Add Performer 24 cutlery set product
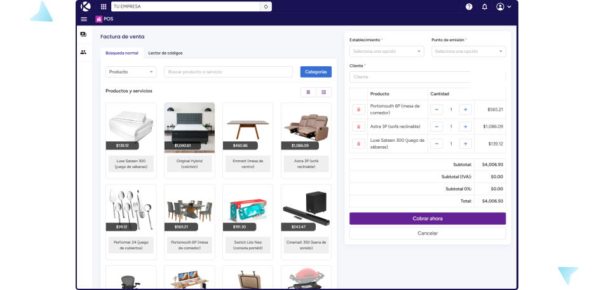 pos(131,222)
